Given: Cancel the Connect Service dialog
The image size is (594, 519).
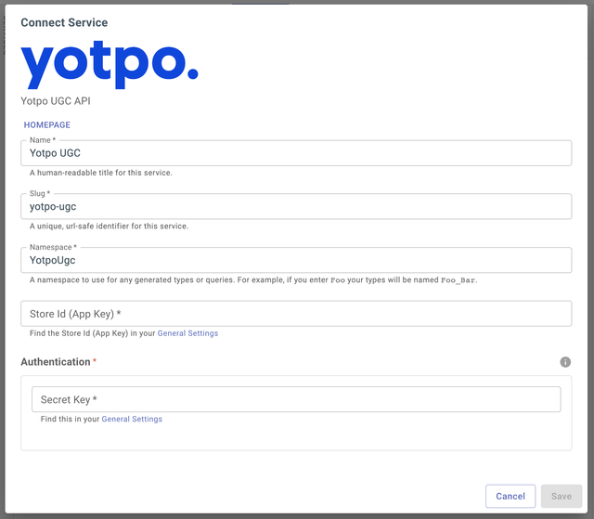Looking at the screenshot, I should tap(510, 496).
